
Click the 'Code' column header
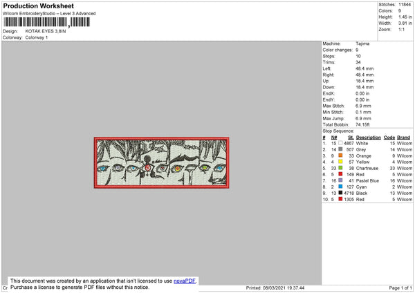tap(389, 138)
